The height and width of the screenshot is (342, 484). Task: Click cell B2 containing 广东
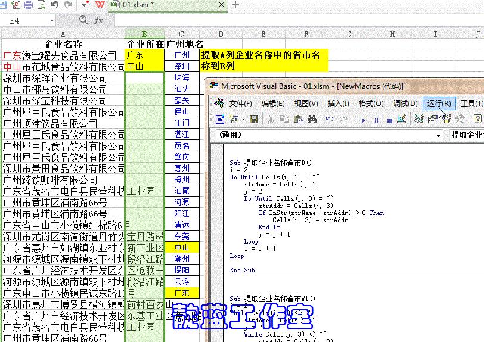pos(144,55)
